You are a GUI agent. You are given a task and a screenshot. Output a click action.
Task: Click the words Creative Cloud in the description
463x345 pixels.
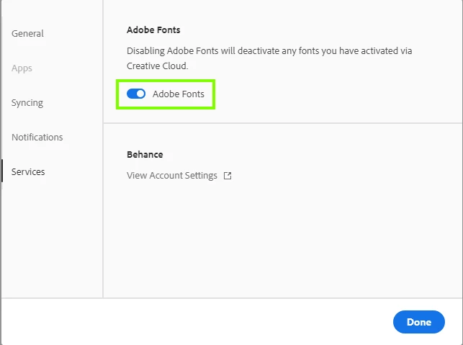coord(156,66)
